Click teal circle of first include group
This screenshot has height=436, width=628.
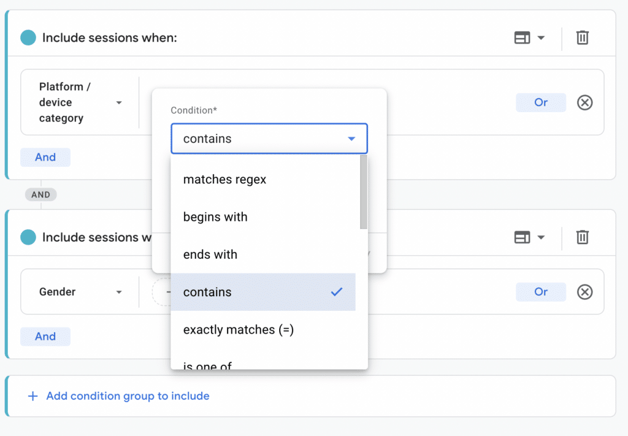coord(28,37)
